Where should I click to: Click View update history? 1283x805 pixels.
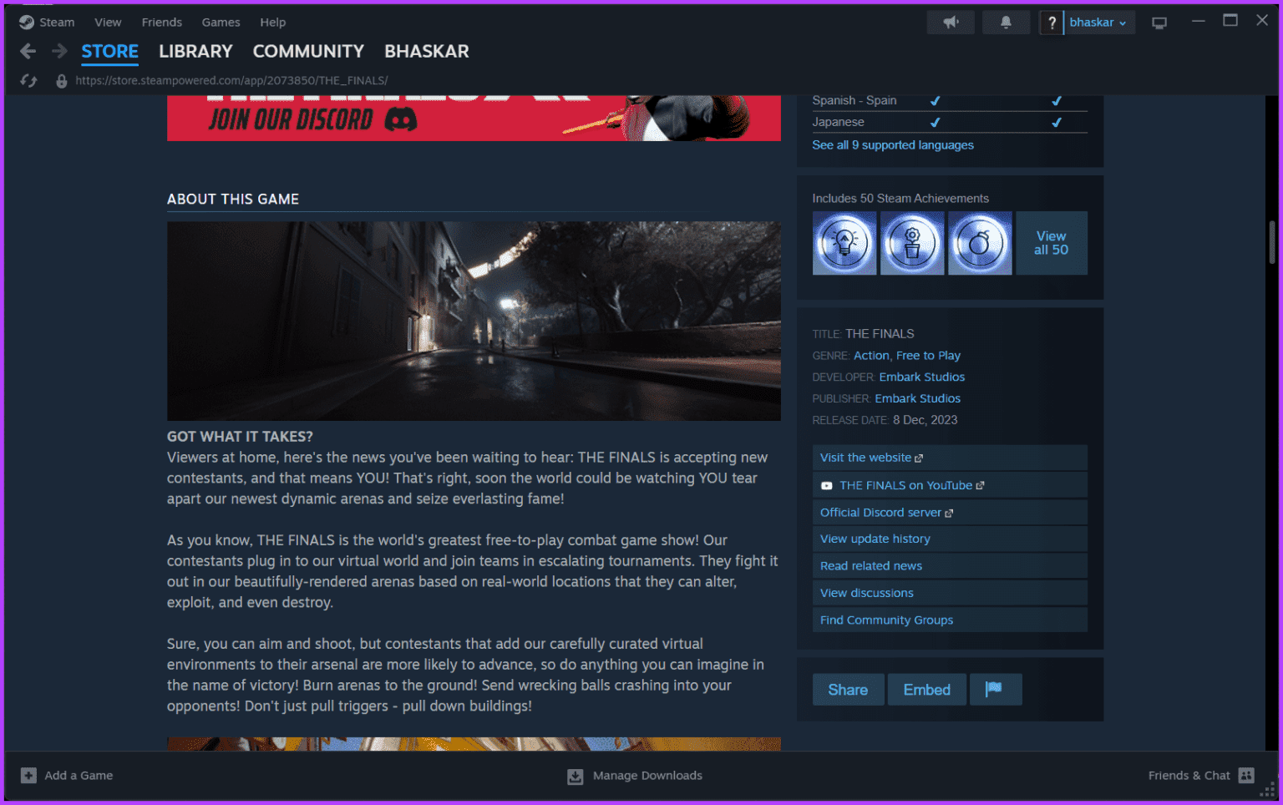[x=950, y=539]
